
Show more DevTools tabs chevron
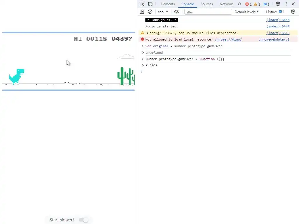(239, 4)
